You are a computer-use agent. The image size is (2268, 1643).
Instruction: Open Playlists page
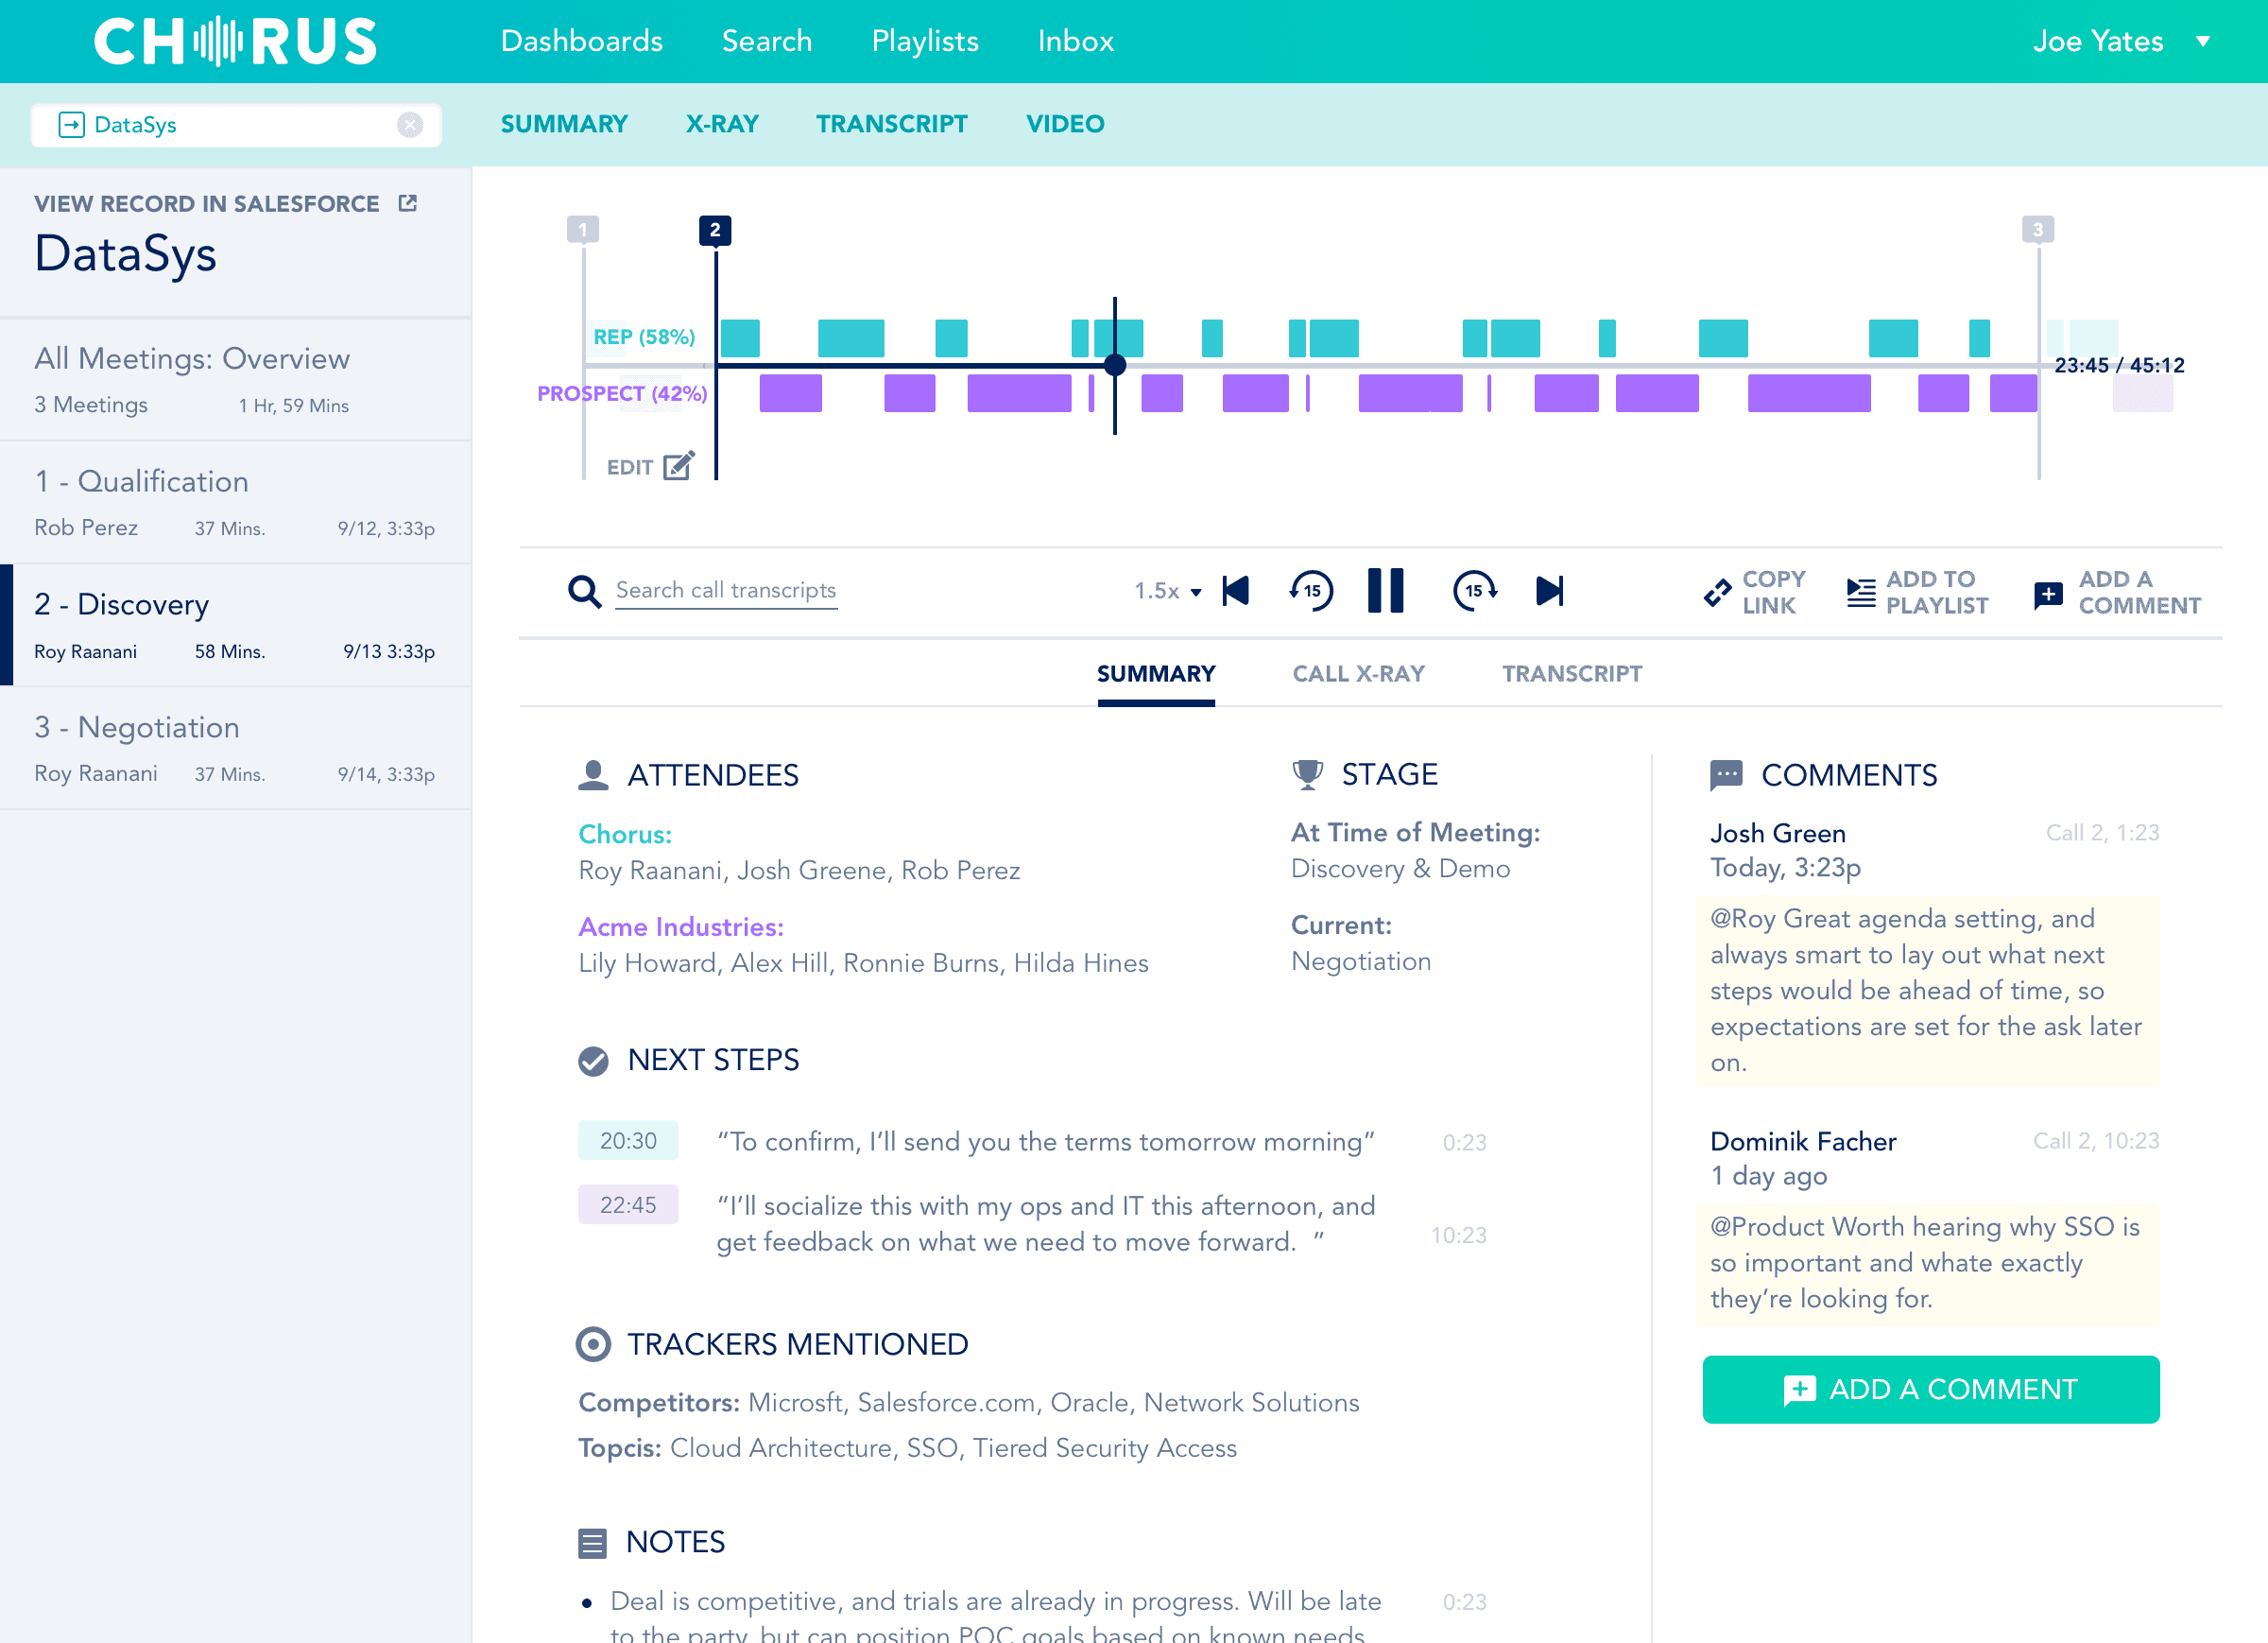point(925,41)
